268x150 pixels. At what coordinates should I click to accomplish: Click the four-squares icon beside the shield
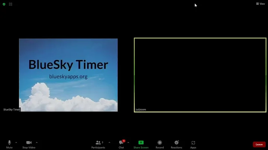pos(10,4)
